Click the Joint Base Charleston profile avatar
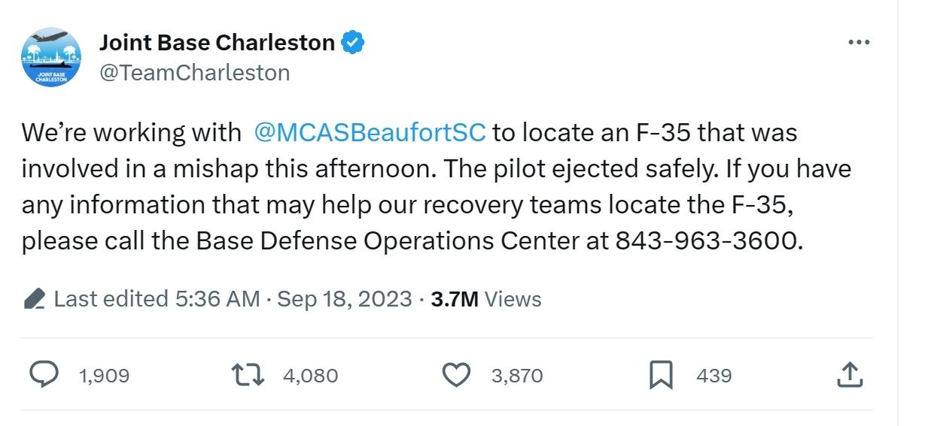 pos(52,58)
